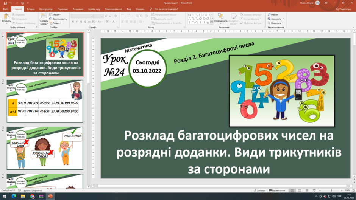Toggle Заметки notes pane in status bar

pyautogui.click(x=259, y=191)
